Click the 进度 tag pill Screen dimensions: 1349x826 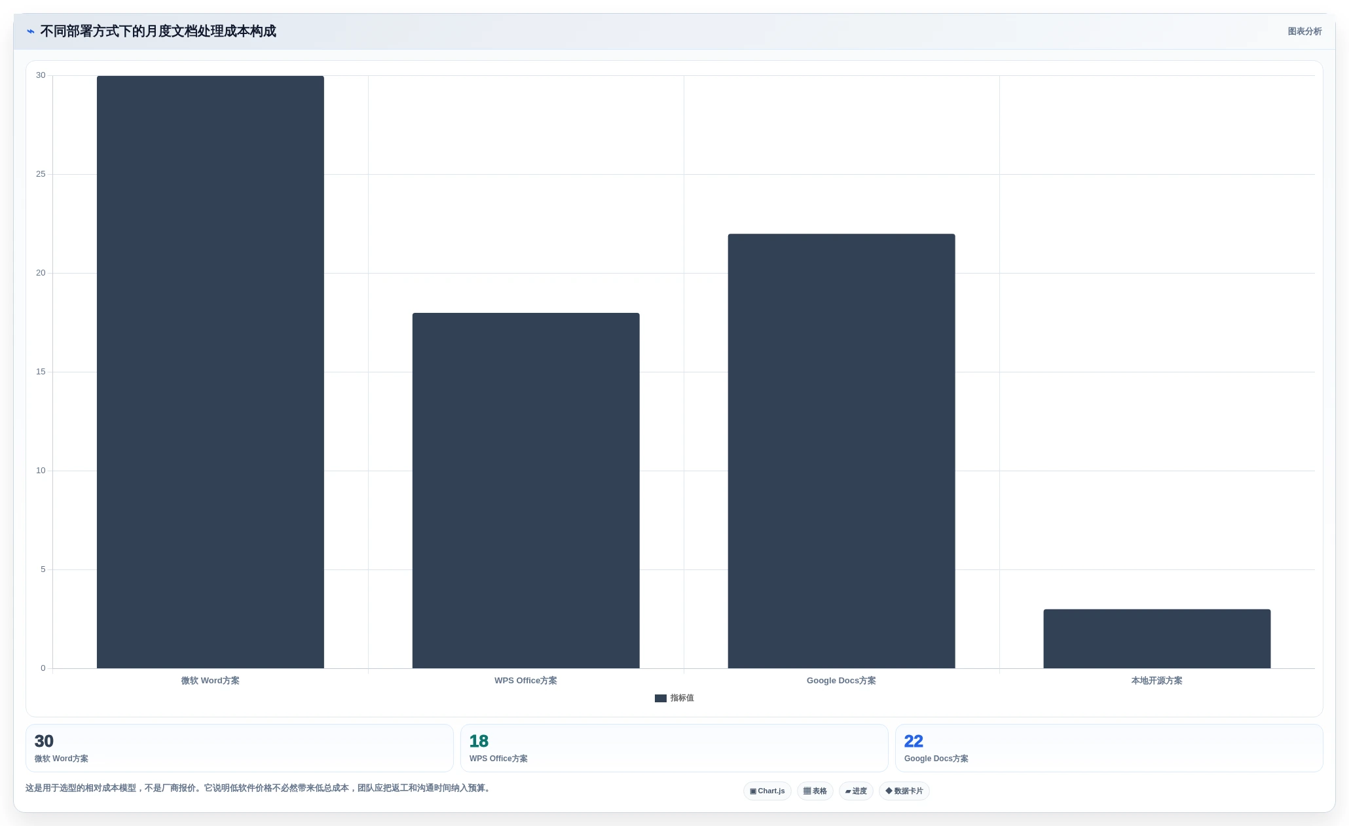pos(856,791)
